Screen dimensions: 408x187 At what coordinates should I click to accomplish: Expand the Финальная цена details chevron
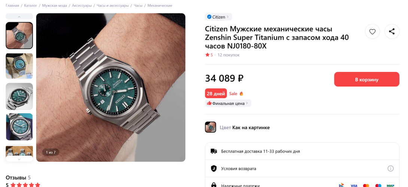(x=247, y=103)
